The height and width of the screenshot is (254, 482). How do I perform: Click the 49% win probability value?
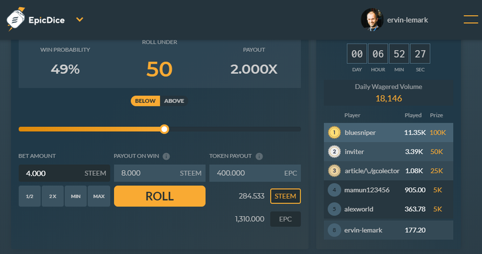pyautogui.click(x=65, y=69)
